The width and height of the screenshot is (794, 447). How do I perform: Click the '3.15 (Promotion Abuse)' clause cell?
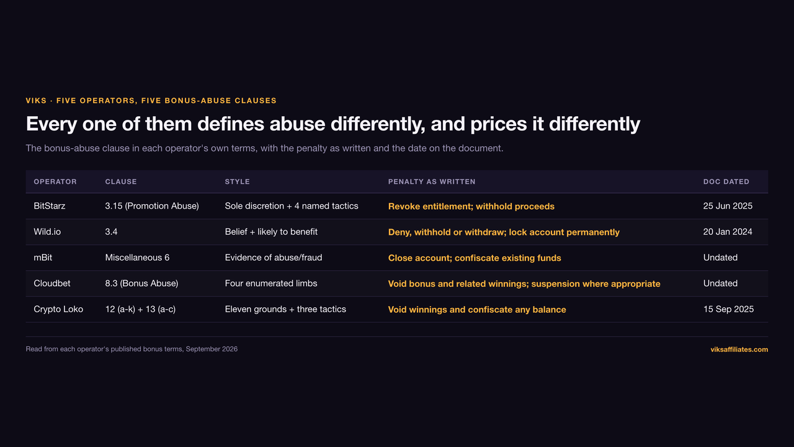coord(152,206)
